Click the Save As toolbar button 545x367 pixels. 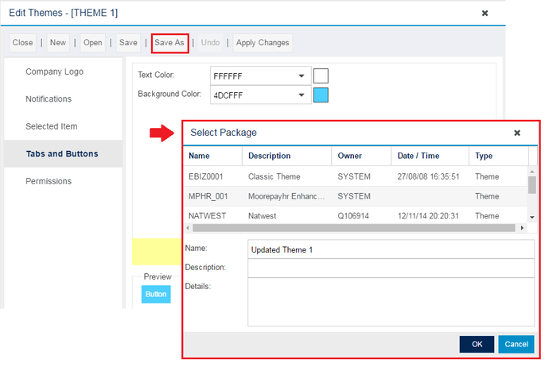click(x=169, y=43)
